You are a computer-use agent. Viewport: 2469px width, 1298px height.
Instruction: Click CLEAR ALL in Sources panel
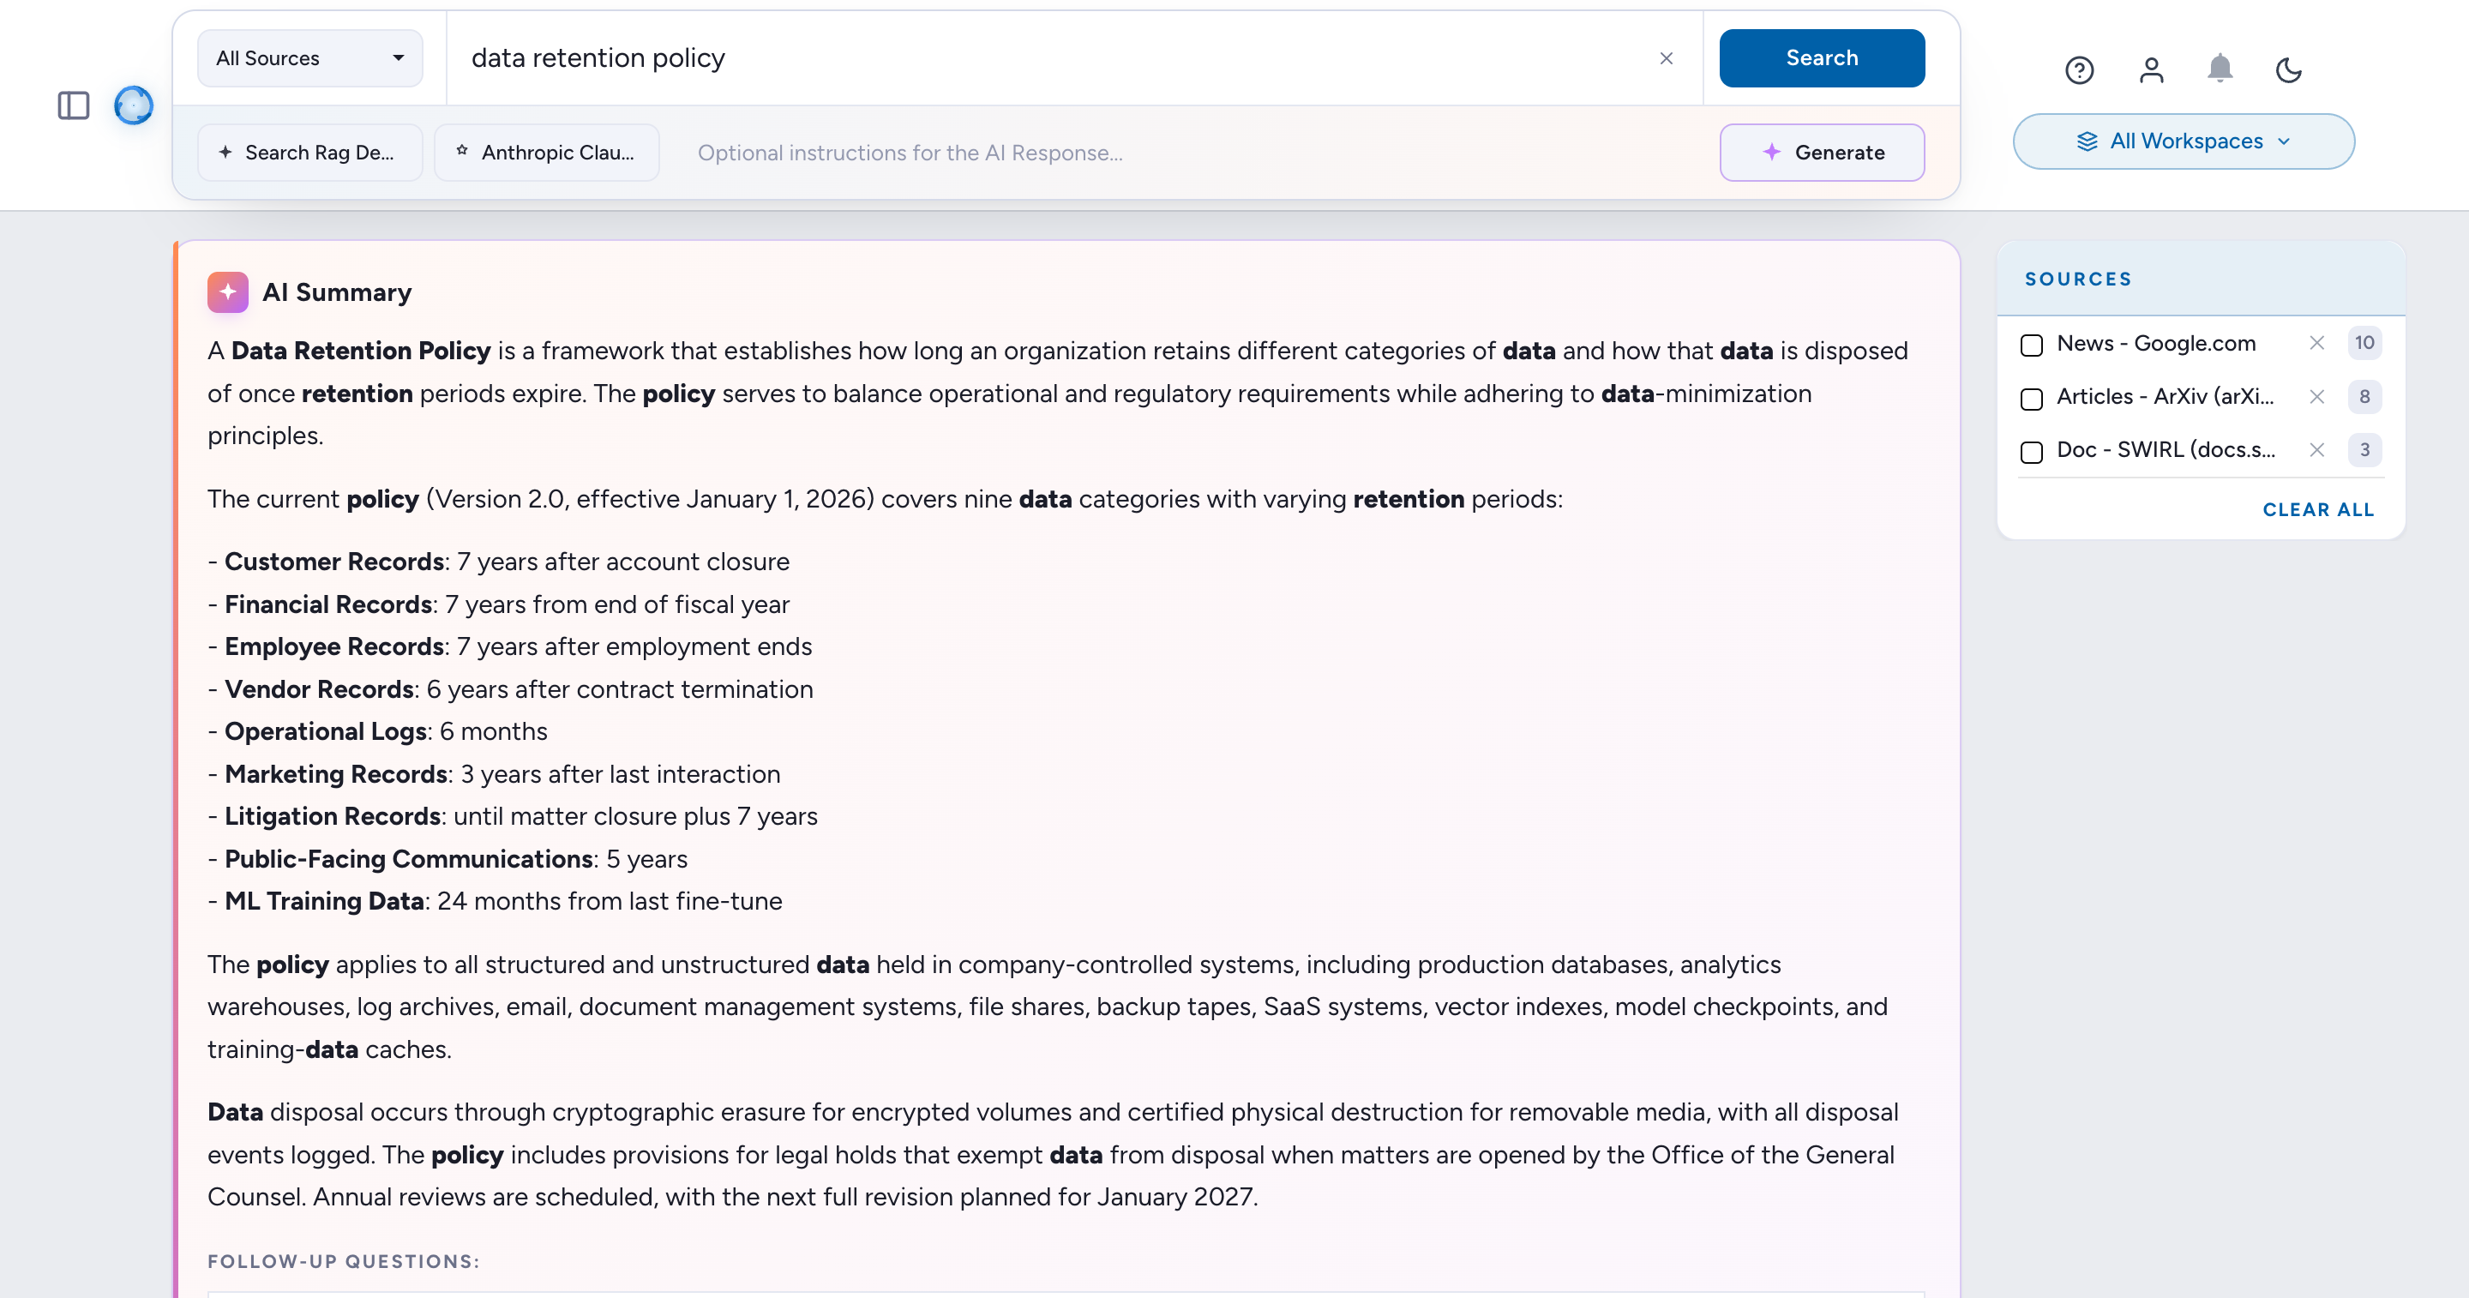tap(2317, 510)
